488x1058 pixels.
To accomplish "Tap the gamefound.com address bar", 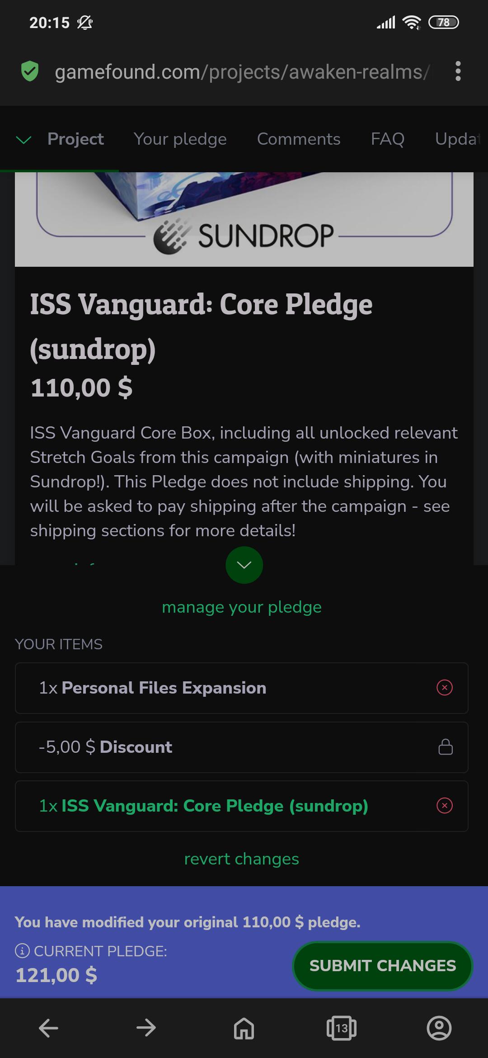I will pos(242,71).
